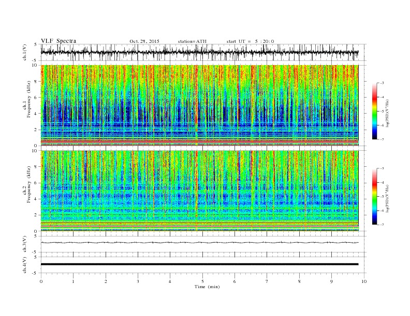Click the "10" tick label on time axis
410x316 pixels.
pos(364,281)
